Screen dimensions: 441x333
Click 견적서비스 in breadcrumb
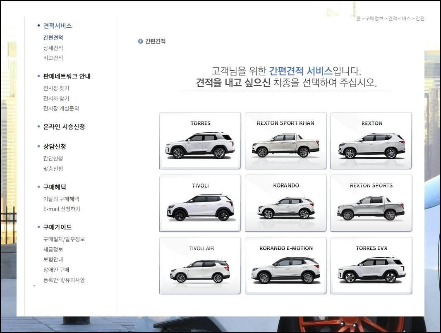click(399, 19)
